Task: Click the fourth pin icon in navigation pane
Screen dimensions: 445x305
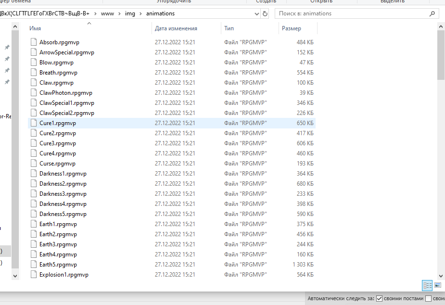Action: (x=7, y=82)
